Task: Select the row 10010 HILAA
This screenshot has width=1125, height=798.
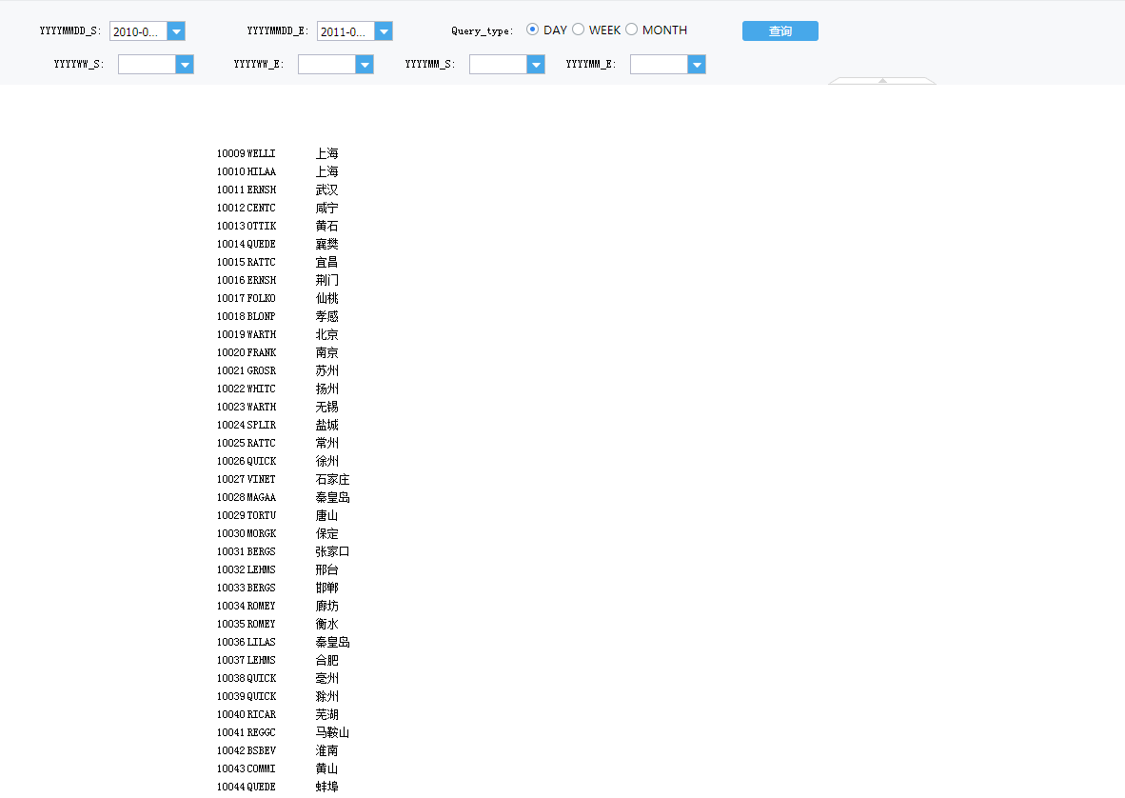Action: pyautogui.click(x=278, y=171)
